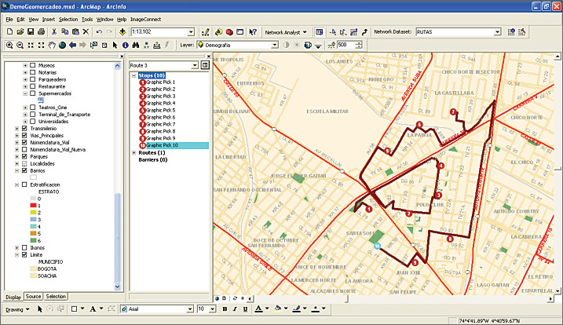Open an existing map file
This screenshot has width=563, height=325.
pos(20,32)
